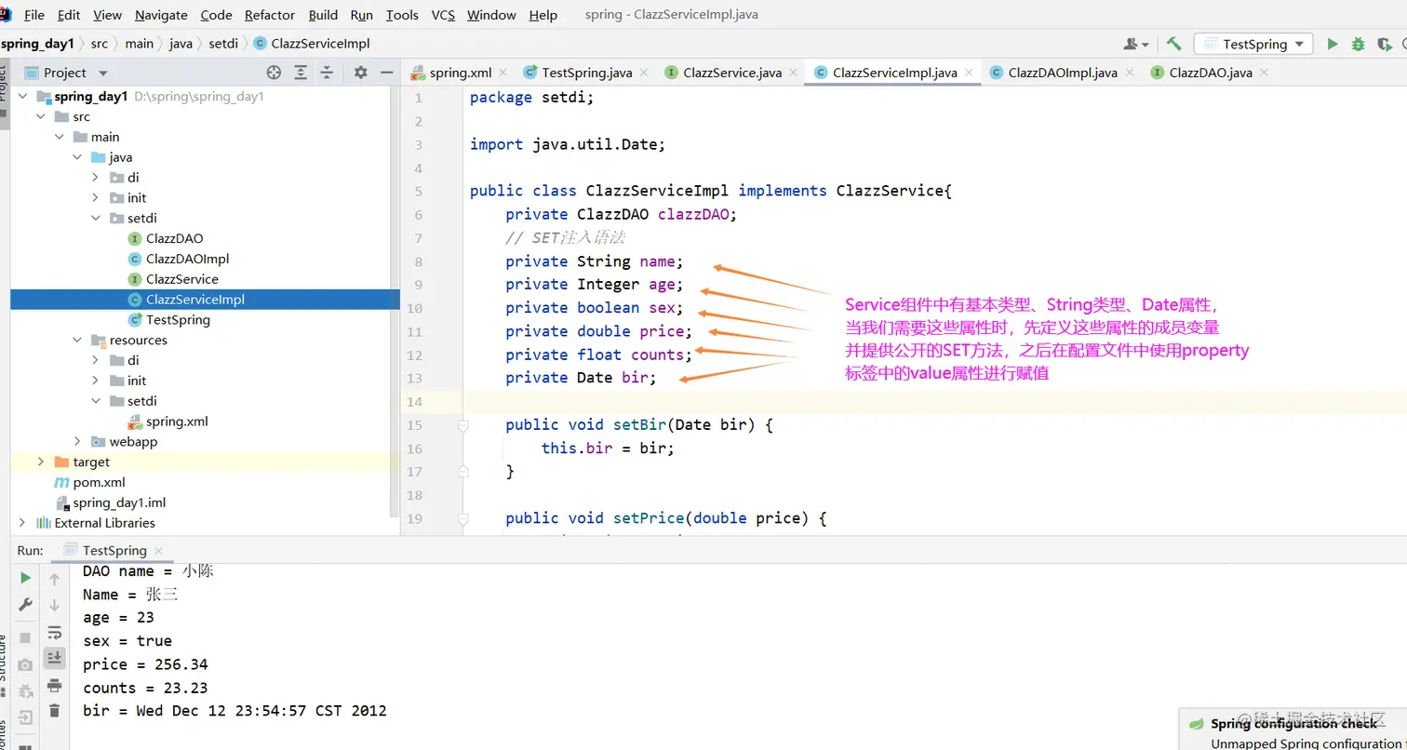Viewport: 1407px width, 750px height.
Task: Click the down arrow in console toolbar
Action: (x=55, y=605)
